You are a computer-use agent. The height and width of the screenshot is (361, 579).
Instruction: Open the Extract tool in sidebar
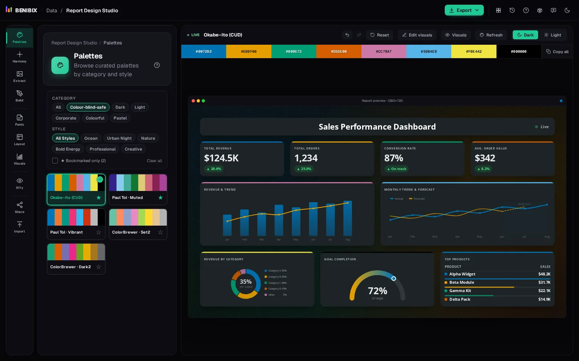(20, 77)
